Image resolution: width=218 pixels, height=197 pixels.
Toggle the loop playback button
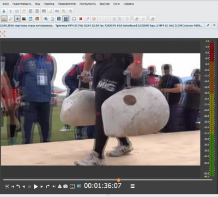pos(7,187)
